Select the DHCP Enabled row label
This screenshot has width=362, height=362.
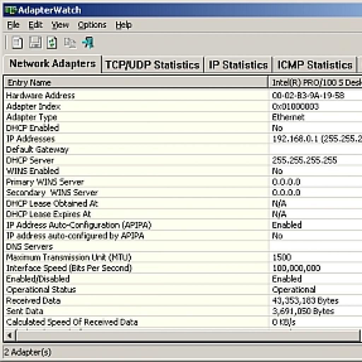point(33,128)
